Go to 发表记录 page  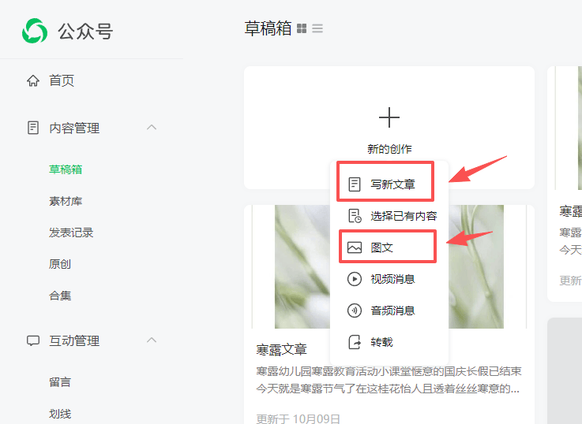tap(71, 232)
